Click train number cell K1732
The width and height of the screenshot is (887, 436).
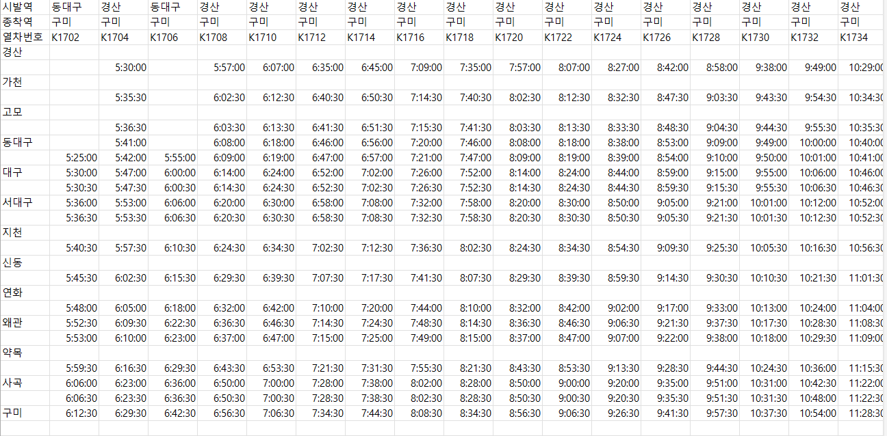click(x=814, y=38)
